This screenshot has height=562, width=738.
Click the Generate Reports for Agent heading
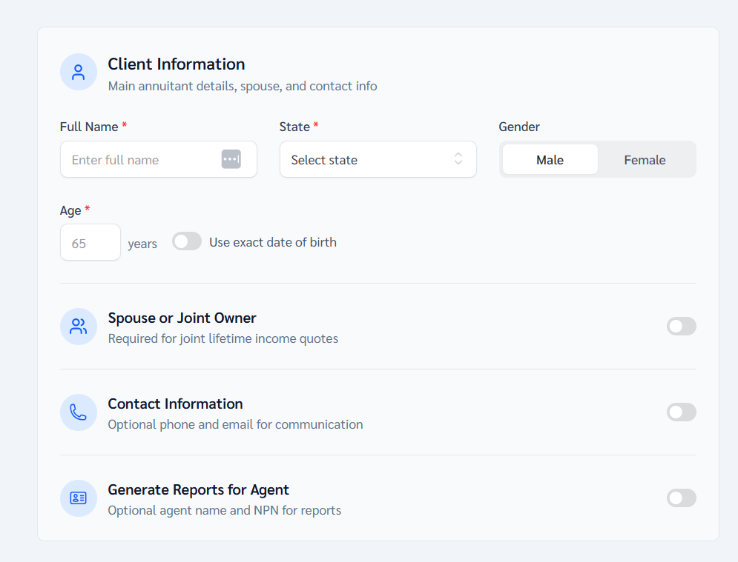click(198, 490)
